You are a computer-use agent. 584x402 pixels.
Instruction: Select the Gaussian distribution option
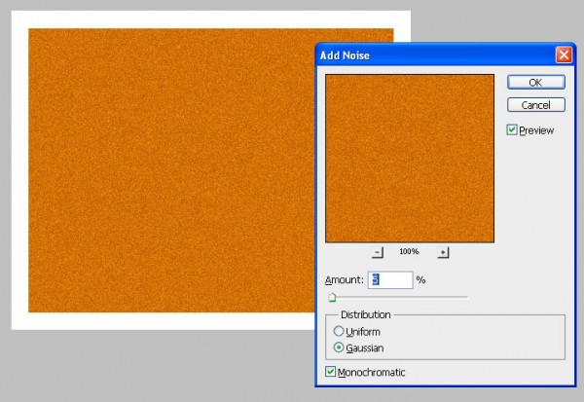(x=339, y=347)
